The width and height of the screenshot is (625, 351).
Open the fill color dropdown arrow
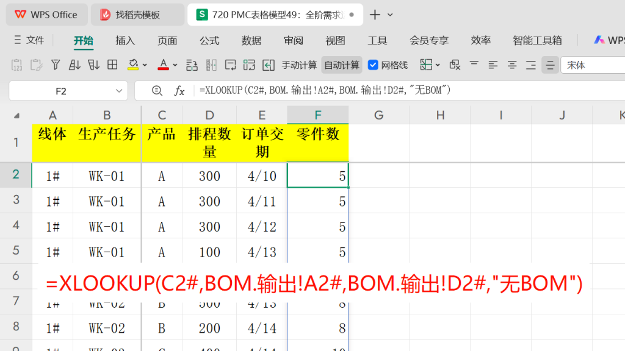coord(145,65)
